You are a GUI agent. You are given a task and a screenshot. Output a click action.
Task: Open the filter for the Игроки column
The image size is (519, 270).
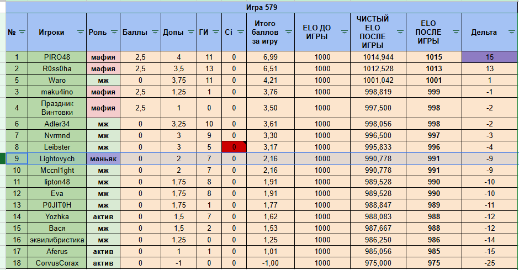tap(80, 33)
